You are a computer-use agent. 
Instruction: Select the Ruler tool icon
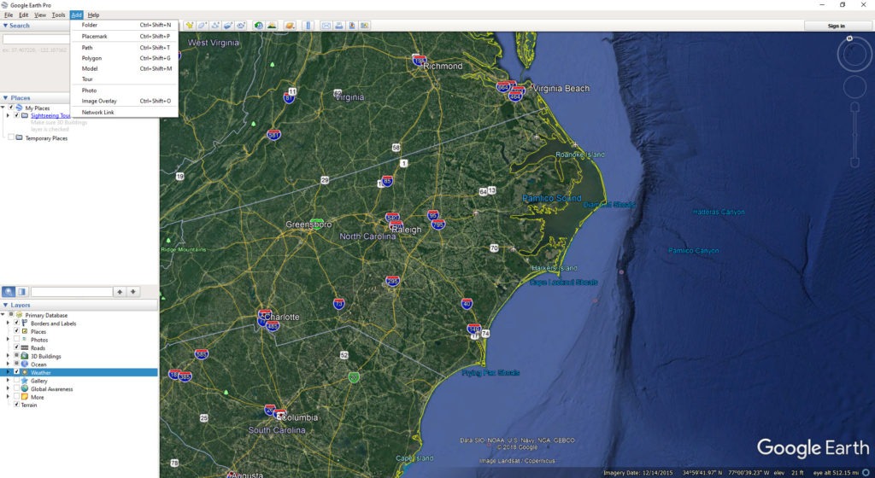coord(308,26)
